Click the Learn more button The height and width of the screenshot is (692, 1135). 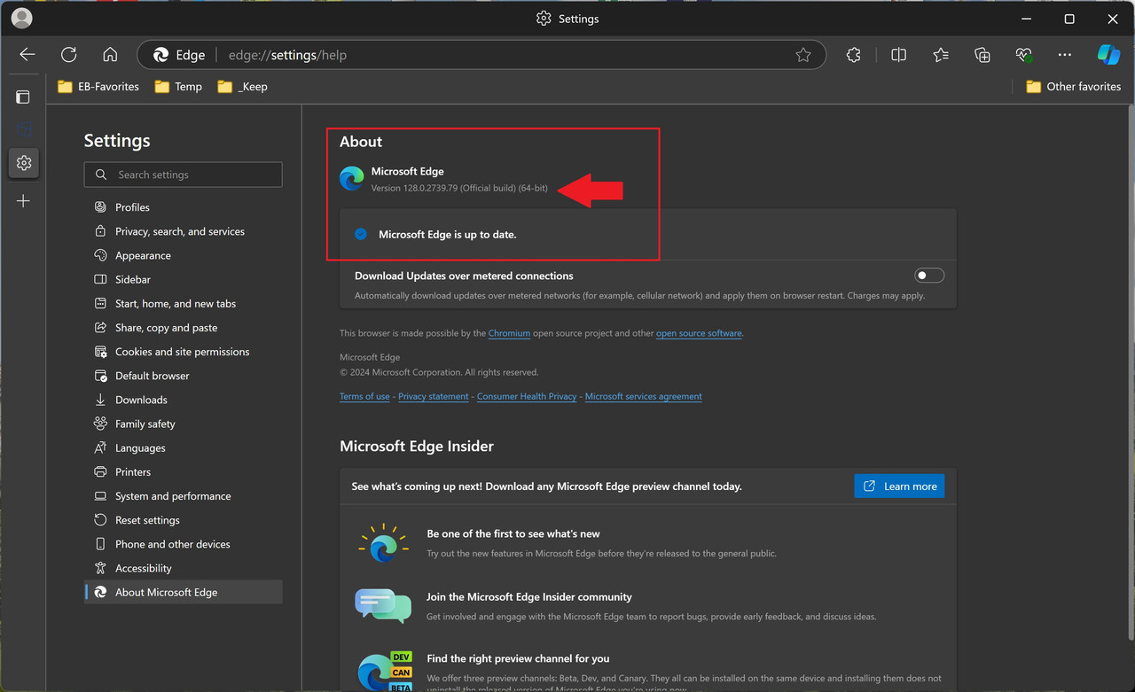click(x=900, y=486)
